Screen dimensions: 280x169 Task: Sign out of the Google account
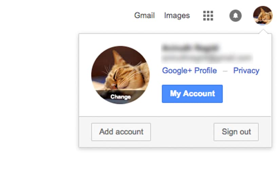coord(236,132)
